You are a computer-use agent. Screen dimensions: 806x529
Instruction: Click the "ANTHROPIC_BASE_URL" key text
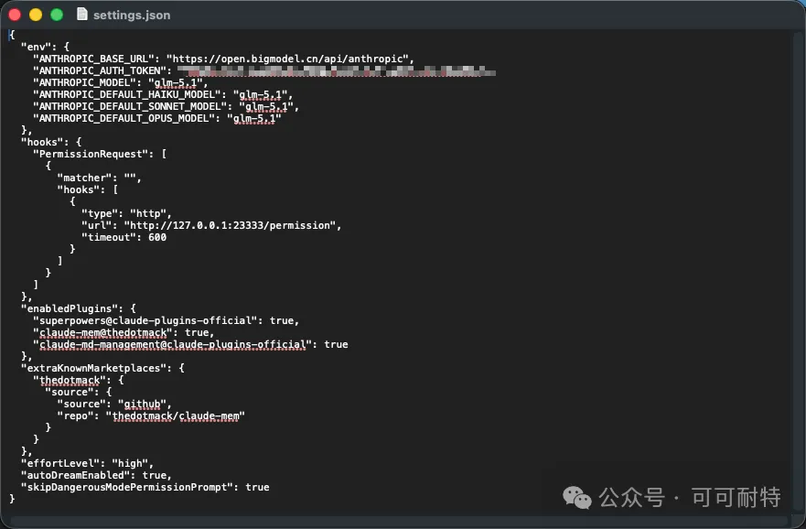tap(93, 59)
